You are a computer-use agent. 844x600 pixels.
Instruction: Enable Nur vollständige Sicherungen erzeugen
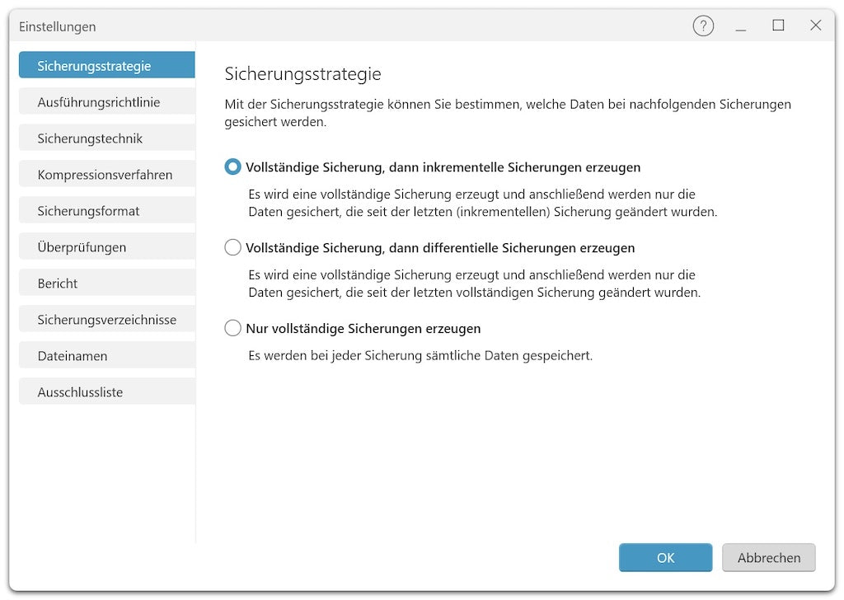(x=232, y=329)
